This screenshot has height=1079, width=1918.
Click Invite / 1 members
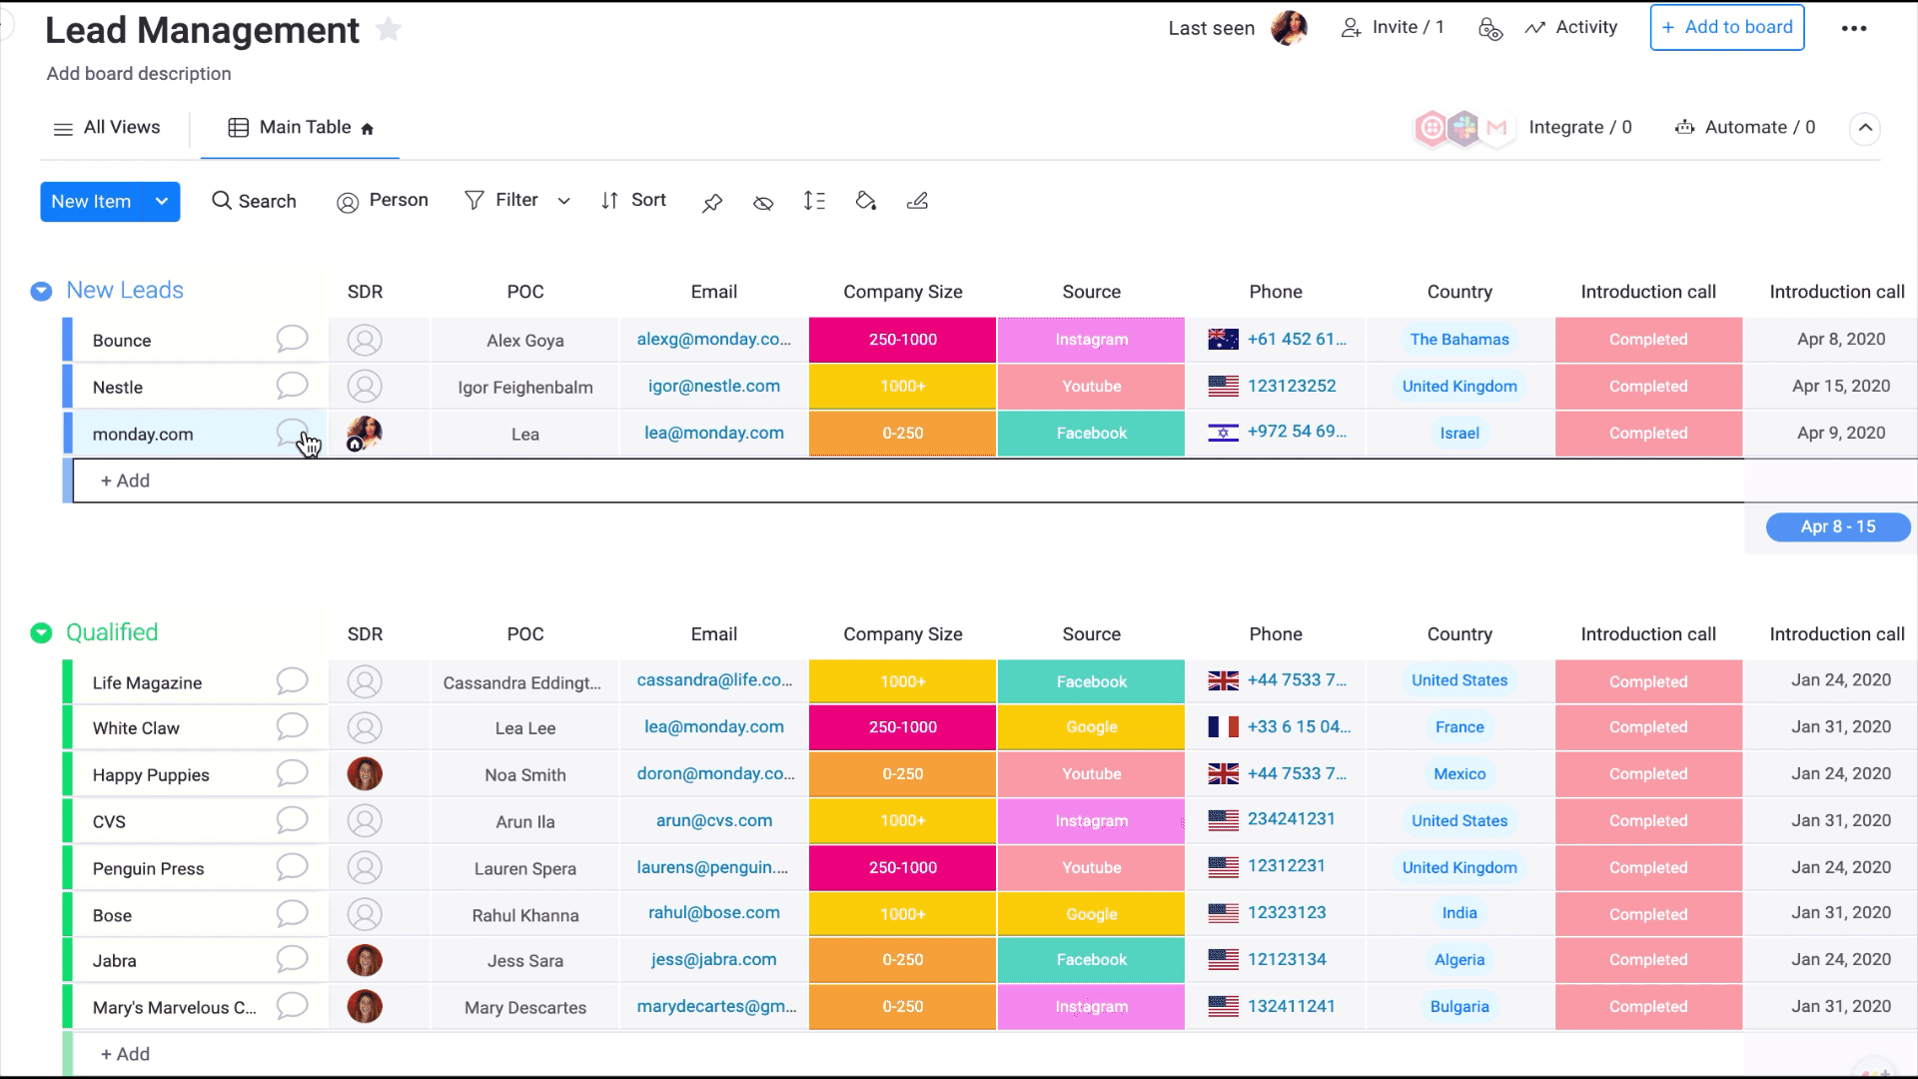point(1392,28)
